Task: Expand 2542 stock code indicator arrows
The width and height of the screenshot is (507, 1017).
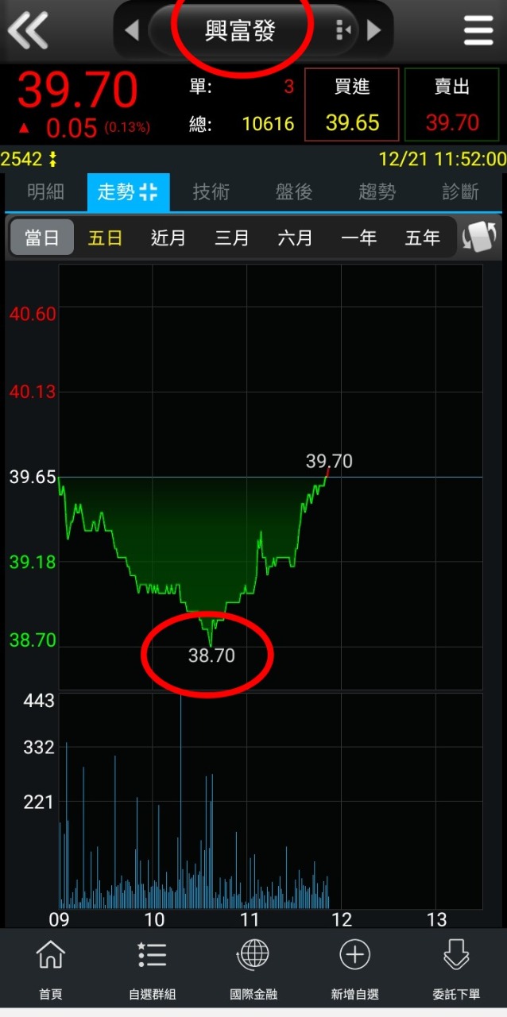Action: click(x=53, y=159)
